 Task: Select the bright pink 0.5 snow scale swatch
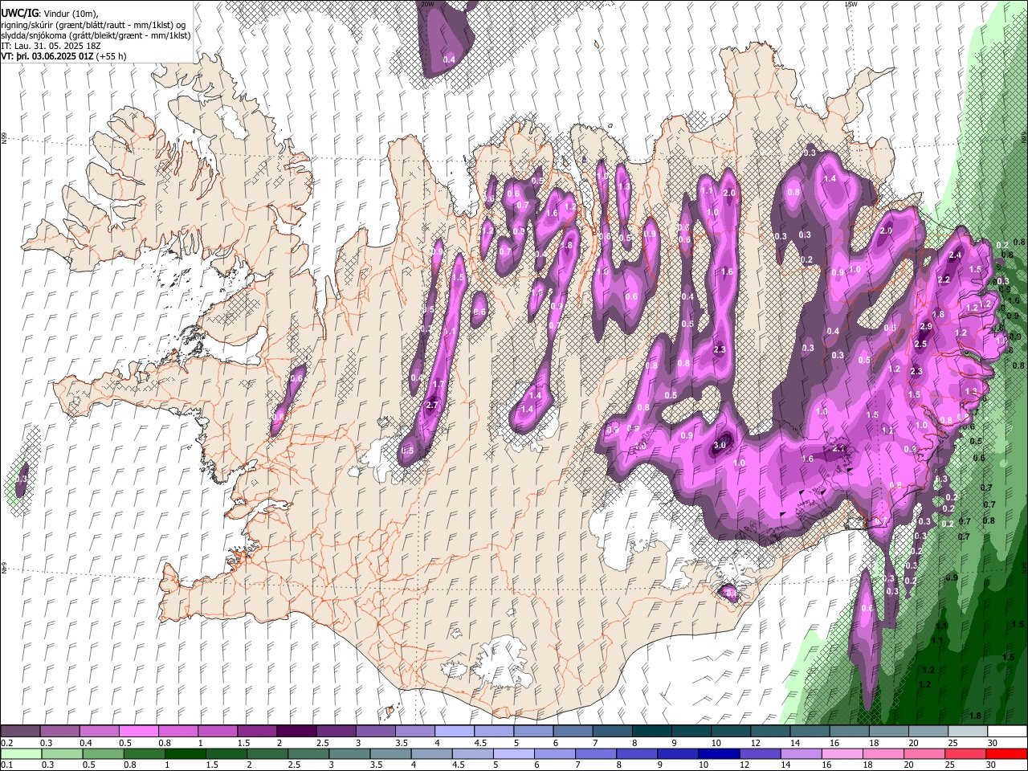point(138,732)
